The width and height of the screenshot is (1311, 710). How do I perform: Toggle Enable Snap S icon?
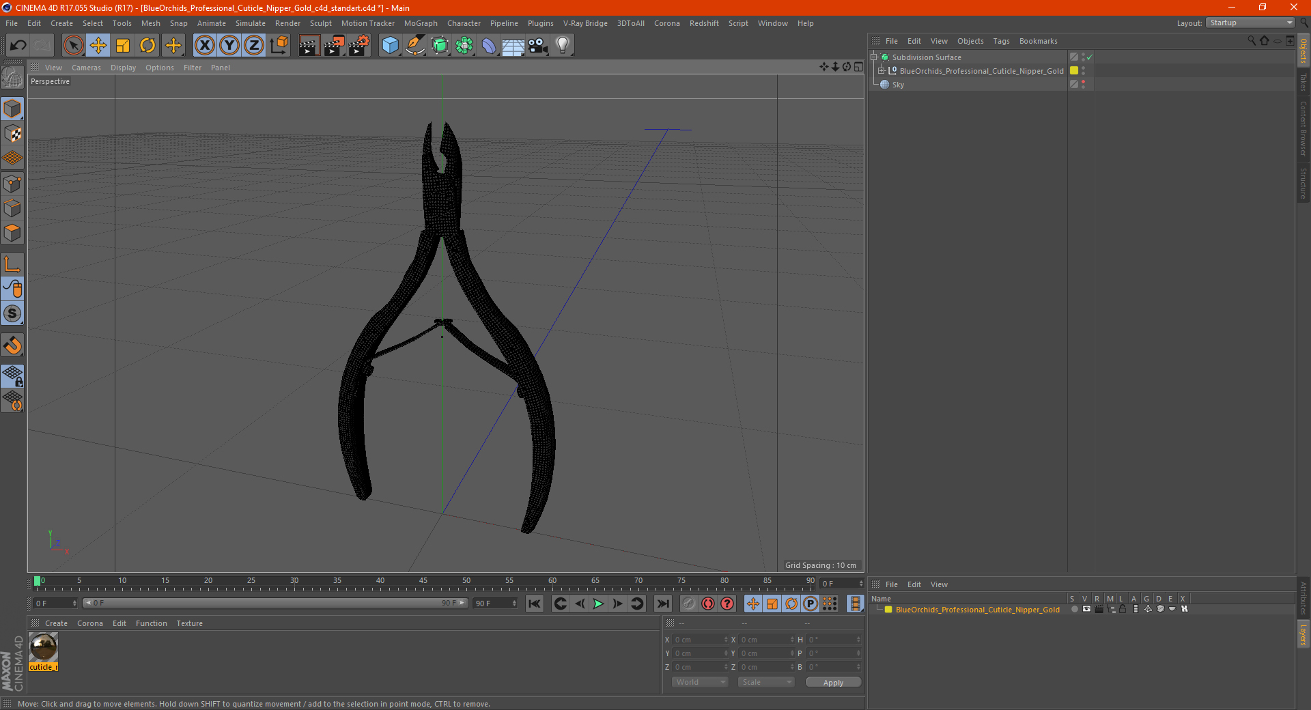pyautogui.click(x=12, y=314)
